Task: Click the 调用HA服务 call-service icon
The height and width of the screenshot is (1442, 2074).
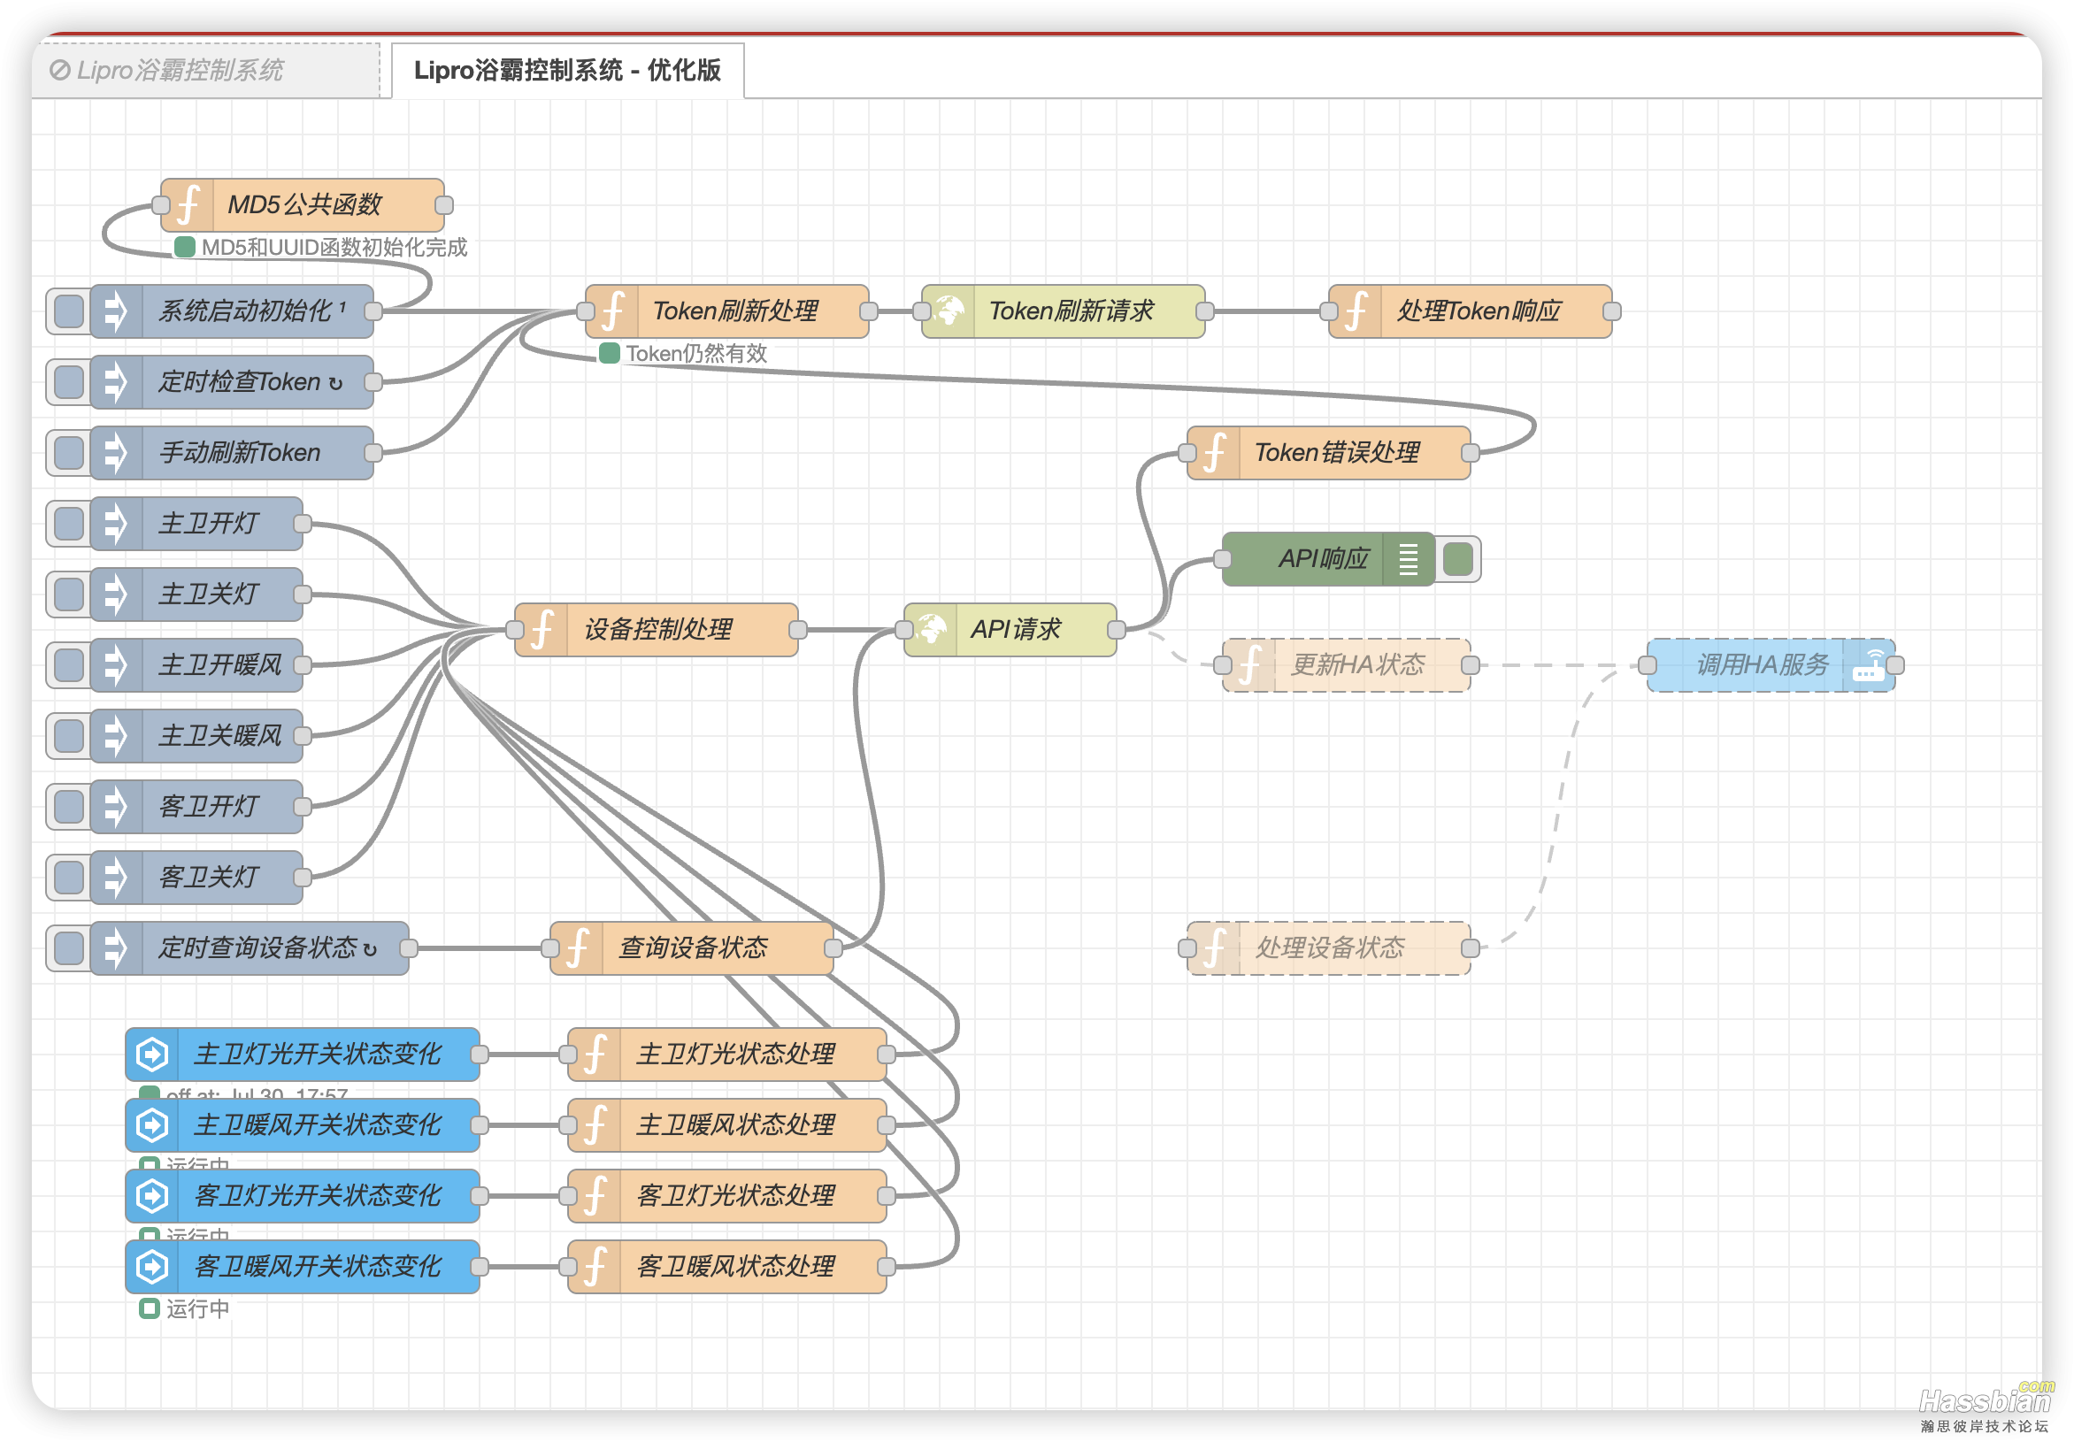Action: tap(1867, 665)
